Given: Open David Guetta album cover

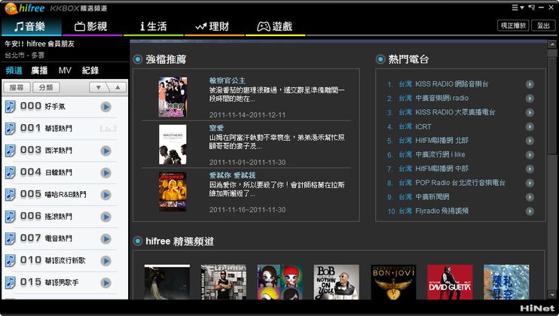Looking at the screenshot, I should 450,282.
